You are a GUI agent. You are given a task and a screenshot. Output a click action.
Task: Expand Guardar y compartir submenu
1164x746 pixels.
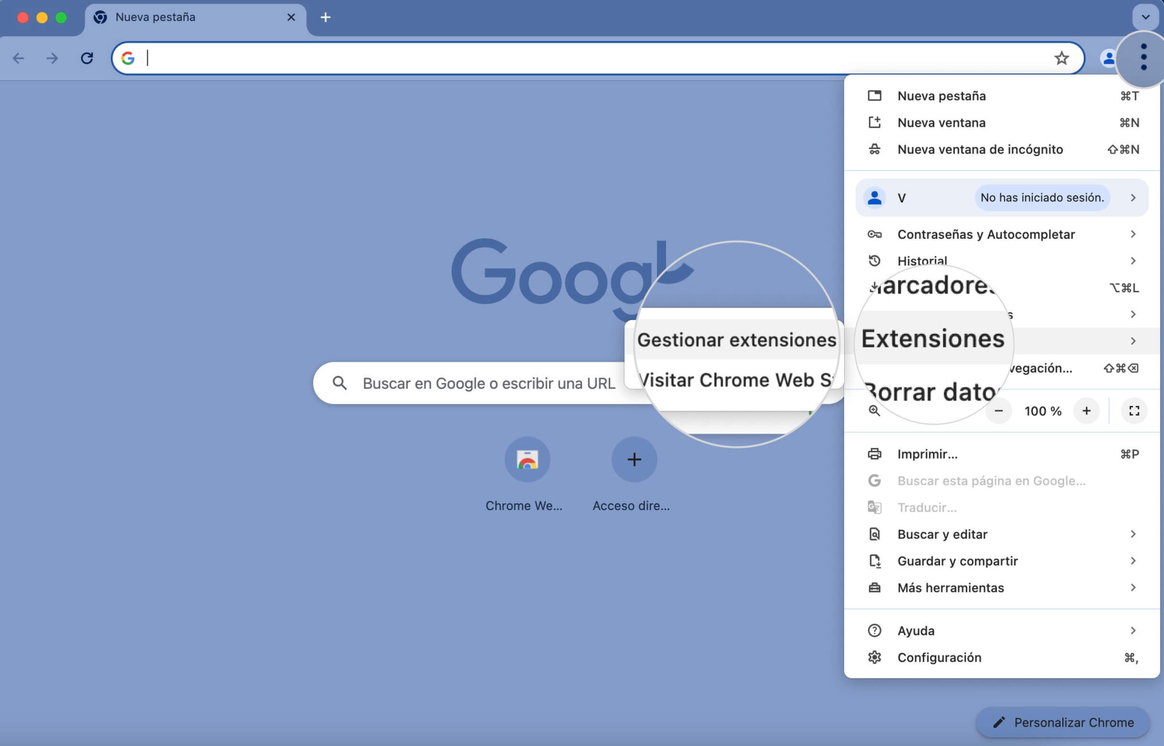pyautogui.click(x=1003, y=561)
